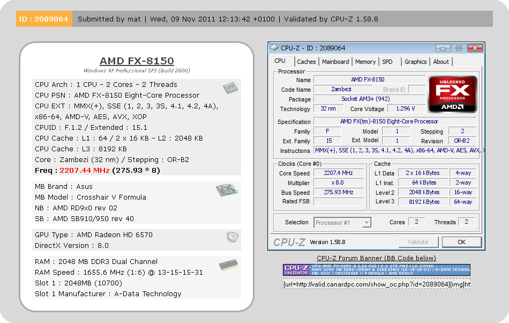Click the BB code URL text field
509x323 pixels.
coord(377,284)
